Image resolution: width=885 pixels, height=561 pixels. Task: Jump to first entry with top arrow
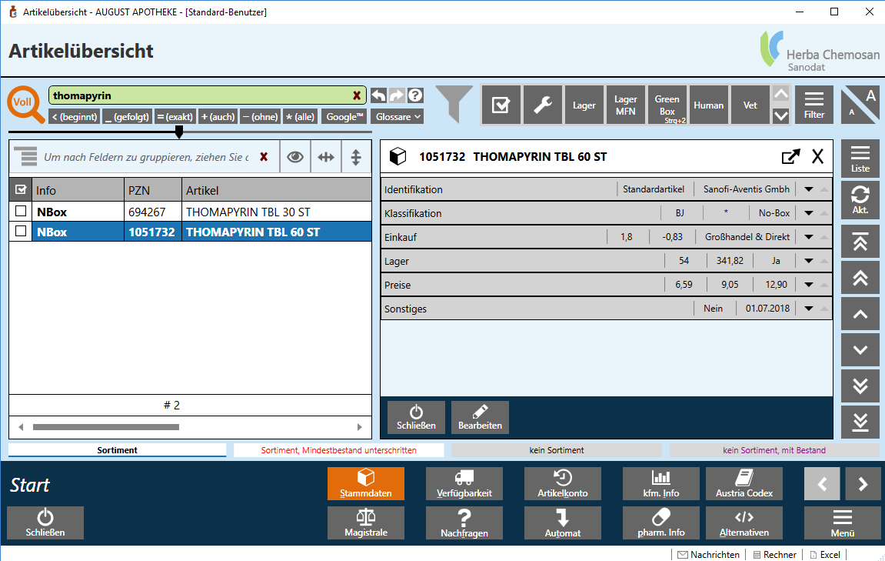point(860,241)
